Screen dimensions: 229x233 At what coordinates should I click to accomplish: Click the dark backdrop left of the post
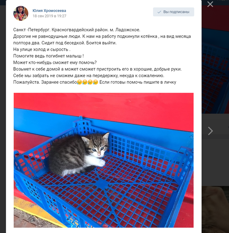coord(3,119)
